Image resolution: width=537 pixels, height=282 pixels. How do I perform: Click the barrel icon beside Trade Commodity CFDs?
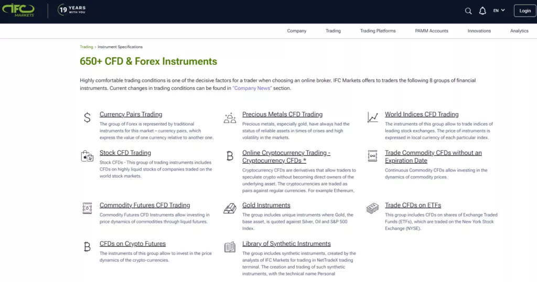[372, 156]
